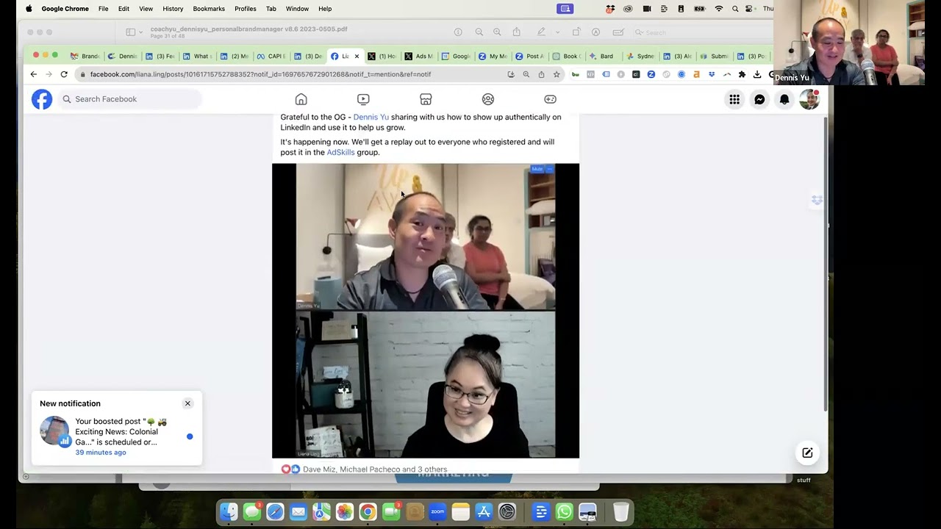Click the Chrome address bar URL
Viewport: 941px width, 529px height.
pos(260,74)
